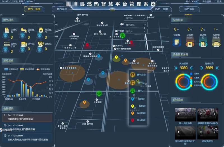Play the 银山北街通泰 camera video
This screenshot has height=147, width=224.
point(179,114)
